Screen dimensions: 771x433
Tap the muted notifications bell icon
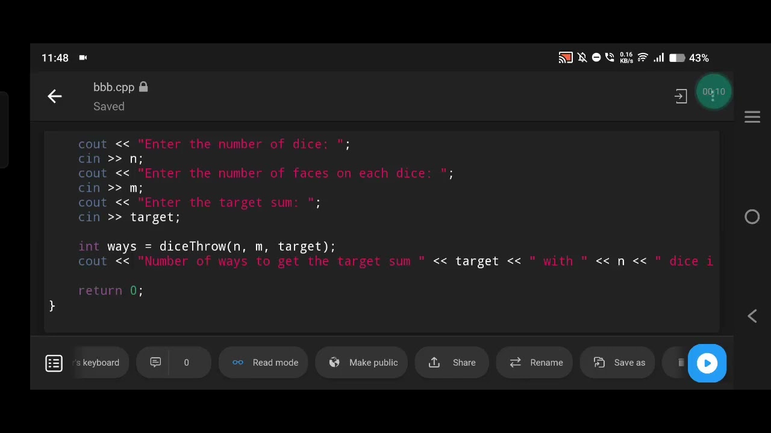click(582, 58)
